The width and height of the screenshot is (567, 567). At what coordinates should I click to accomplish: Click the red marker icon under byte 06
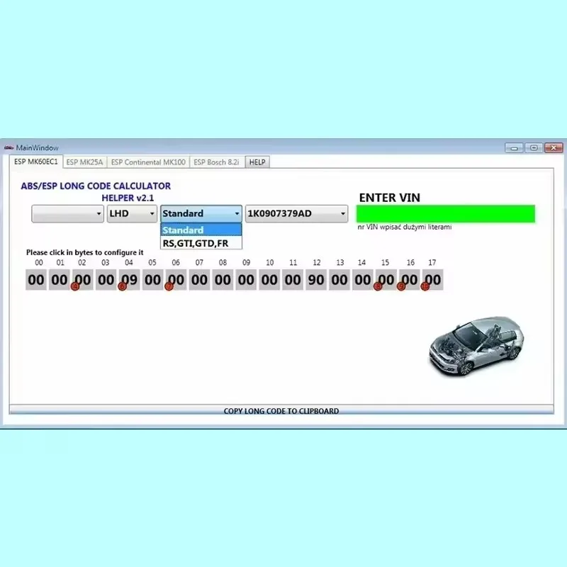169,286
